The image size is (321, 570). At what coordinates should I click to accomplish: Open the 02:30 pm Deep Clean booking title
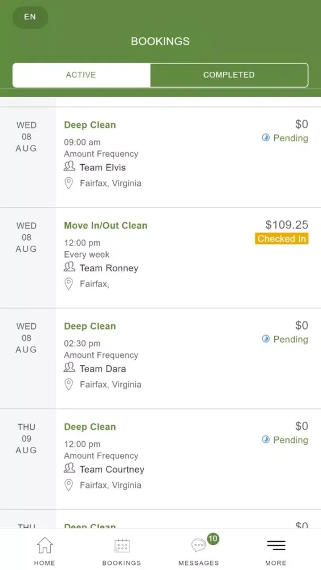click(90, 326)
